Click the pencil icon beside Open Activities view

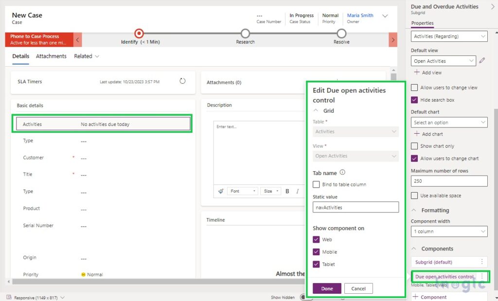pyautogui.click(x=482, y=61)
